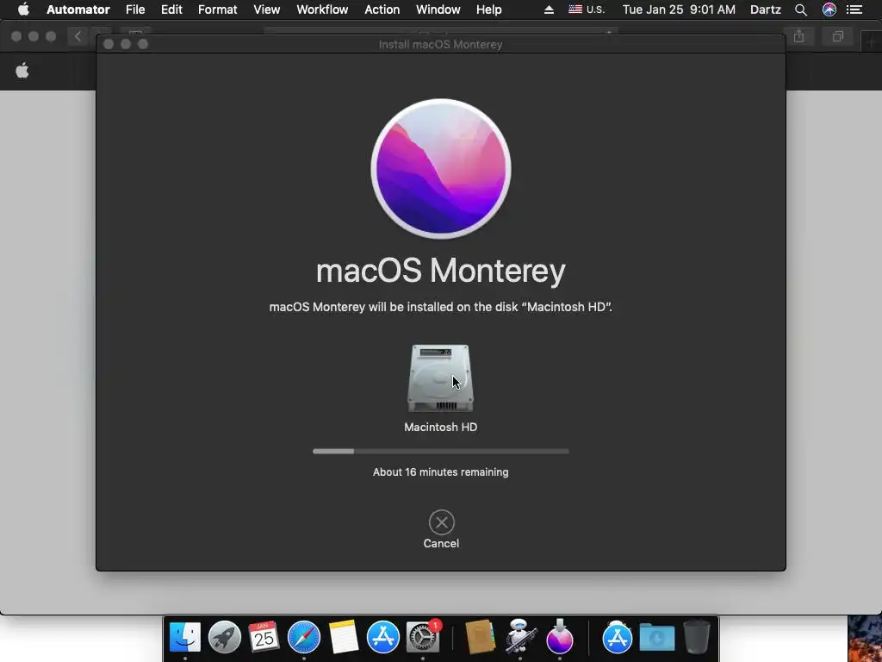The width and height of the screenshot is (882, 662).
Task: Open Notes from the Dock
Action: coord(343,637)
